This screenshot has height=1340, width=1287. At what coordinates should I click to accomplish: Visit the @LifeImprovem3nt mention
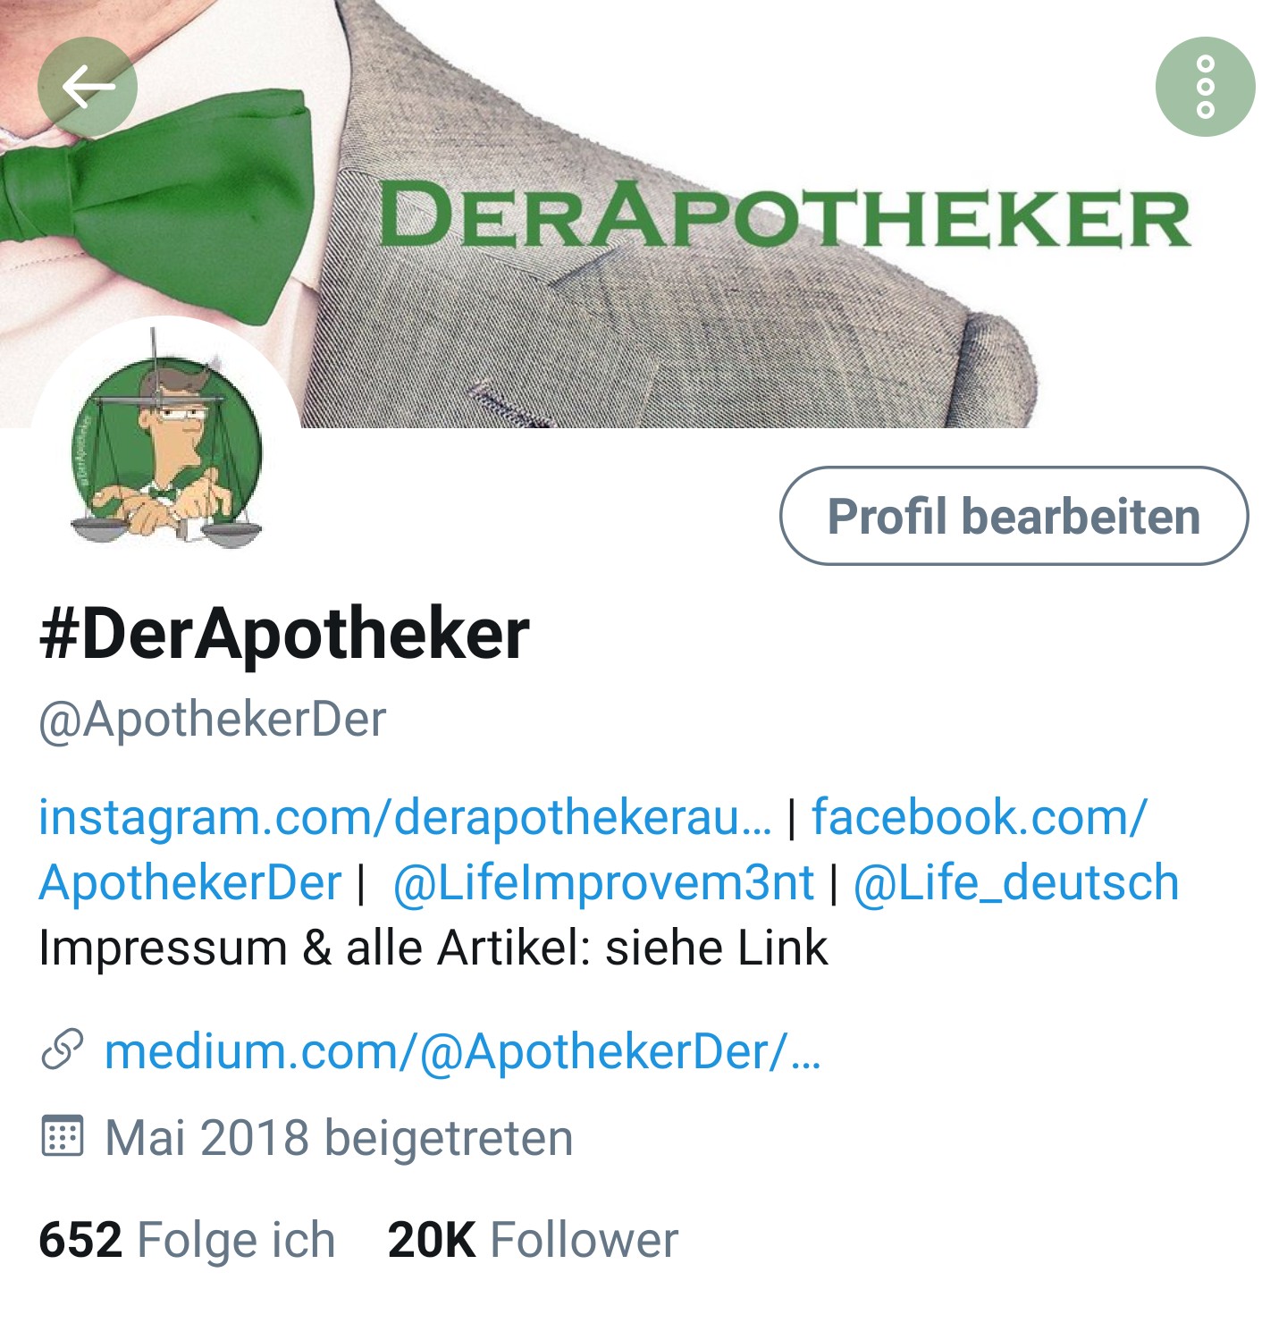click(603, 882)
